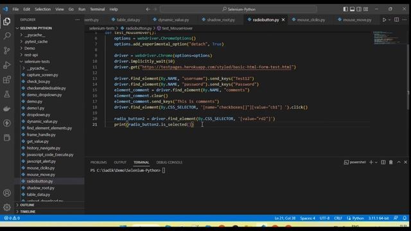Screen dimensions: 411x231
Task: Open Customize Layout icon
Action: point(365,9)
